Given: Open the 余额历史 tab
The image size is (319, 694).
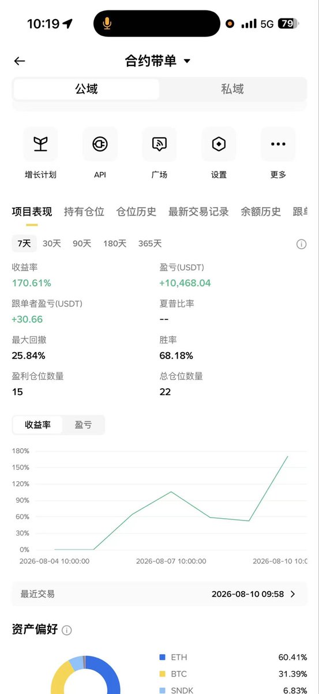Looking at the screenshot, I should [x=261, y=212].
